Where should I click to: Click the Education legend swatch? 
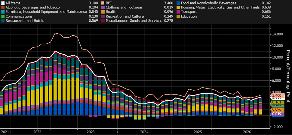pyautogui.click(x=178, y=16)
